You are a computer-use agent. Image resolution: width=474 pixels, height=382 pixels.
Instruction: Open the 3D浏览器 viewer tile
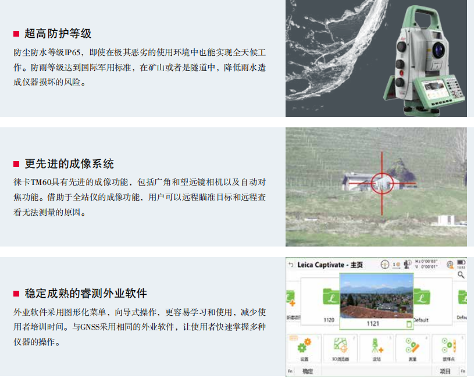coord(340,349)
